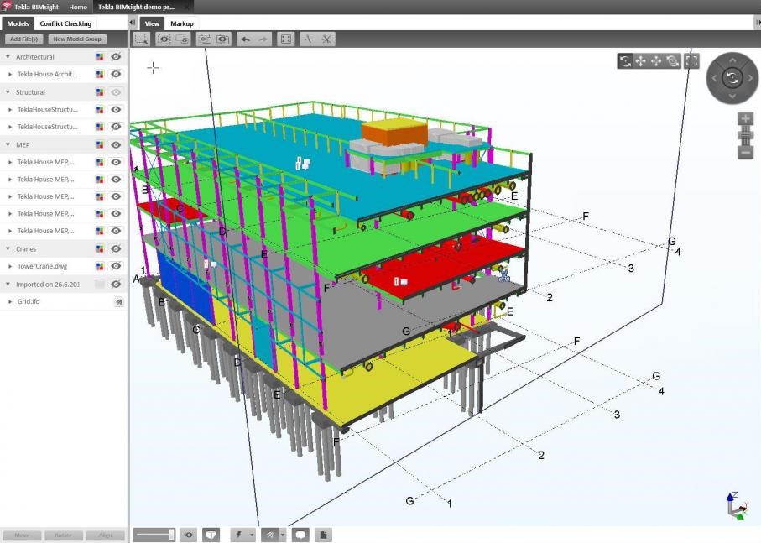The width and height of the screenshot is (761, 543).
Task: Open the Home tab in title bar
Action: pyautogui.click(x=78, y=7)
